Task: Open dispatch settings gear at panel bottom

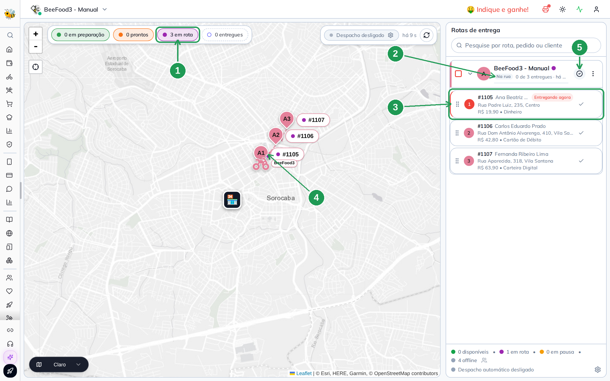Action: (x=598, y=370)
